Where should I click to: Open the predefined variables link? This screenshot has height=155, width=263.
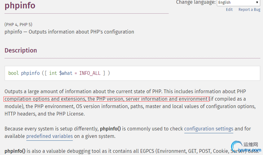(50, 136)
